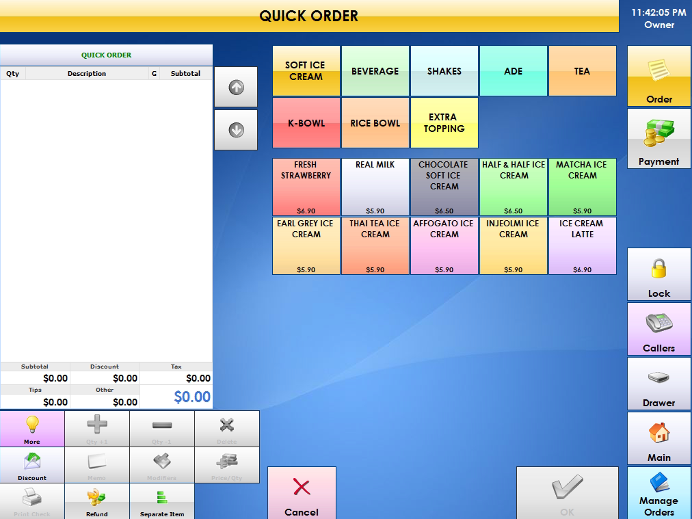Open the More lightbulb options
This screenshot has height=519, width=692.
click(32, 429)
